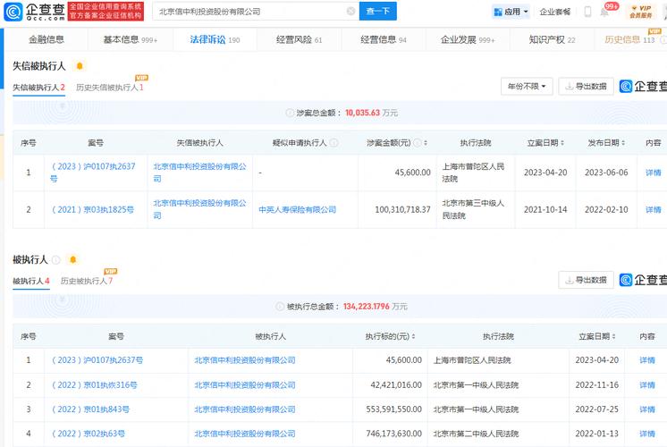Open 北京信中利投资 link in 失信被执行人 row 2

(199, 209)
